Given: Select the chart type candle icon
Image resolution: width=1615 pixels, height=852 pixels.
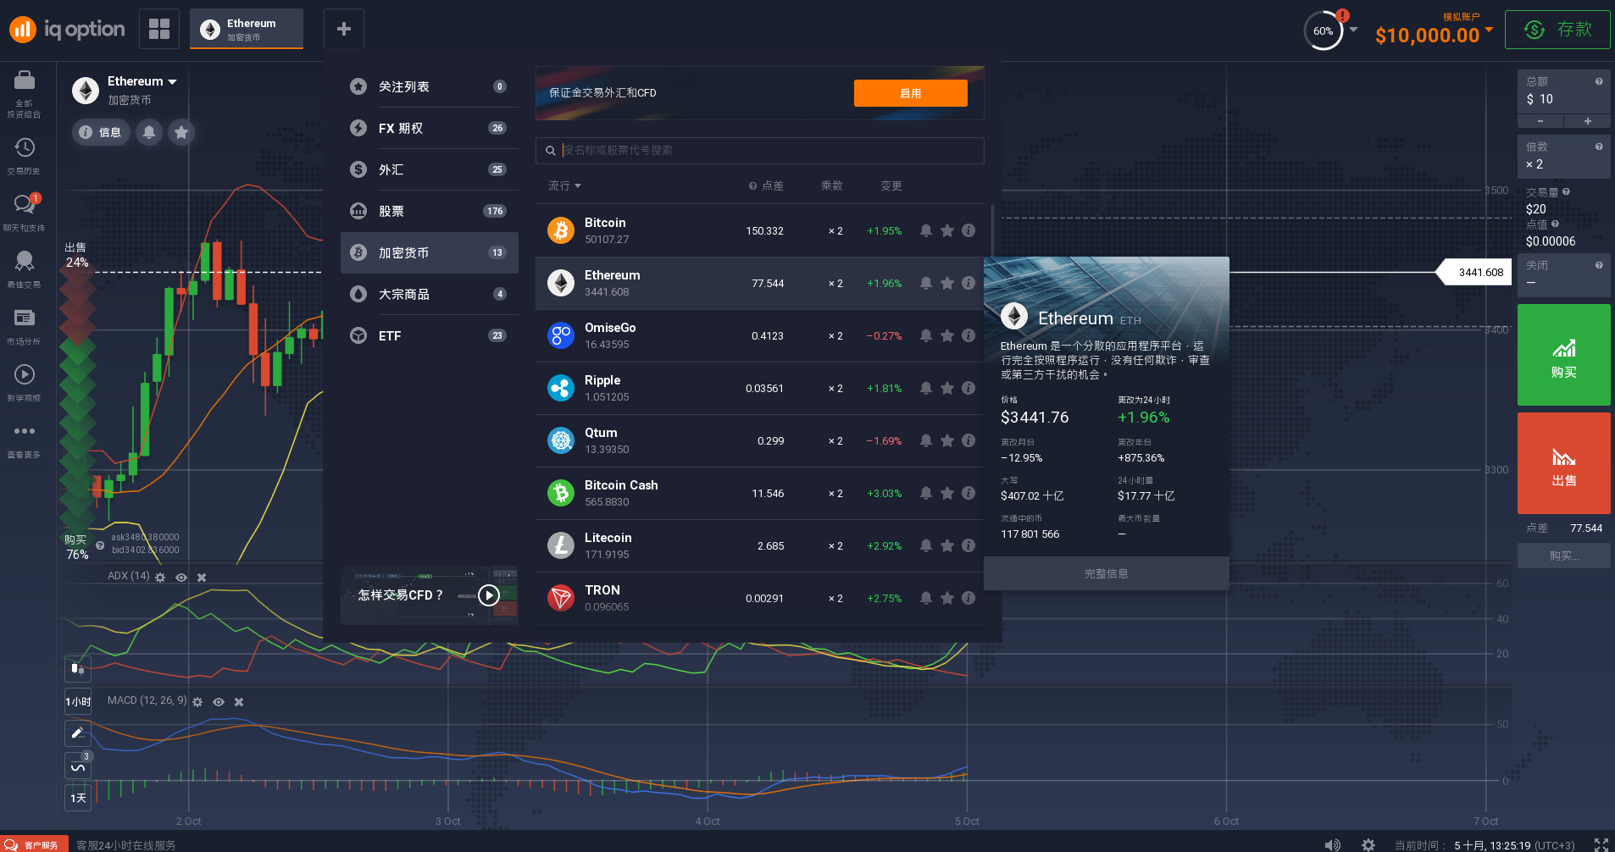Looking at the screenshot, I should click(x=78, y=669).
